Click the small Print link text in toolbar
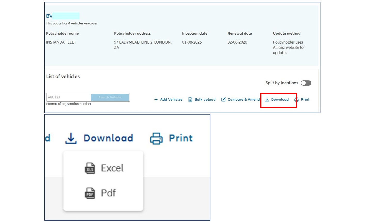365x222 pixels. tap(305, 100)
